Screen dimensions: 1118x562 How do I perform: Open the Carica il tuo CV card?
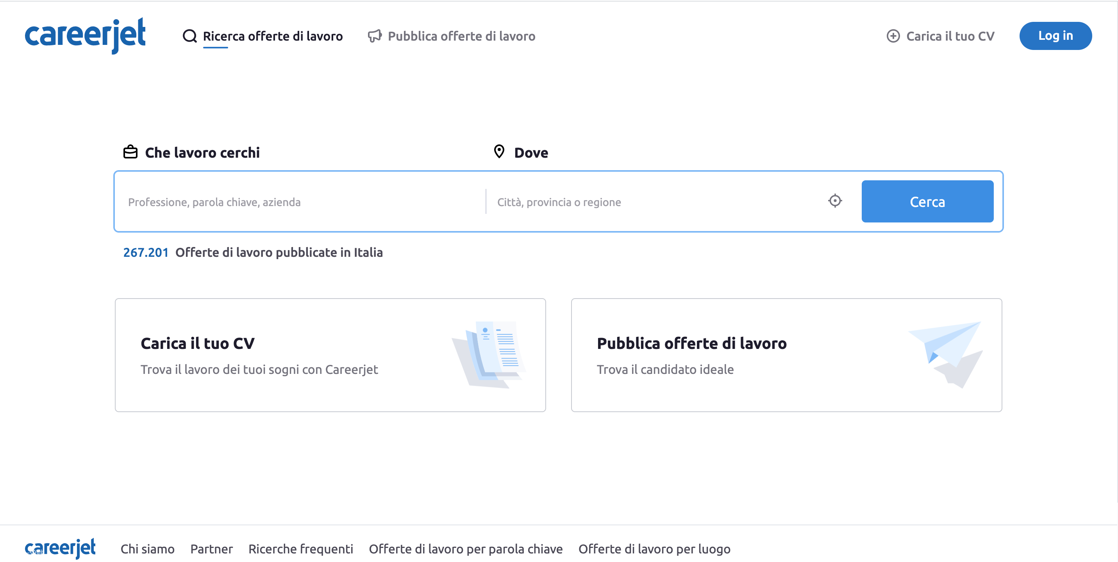click(330, 355)
